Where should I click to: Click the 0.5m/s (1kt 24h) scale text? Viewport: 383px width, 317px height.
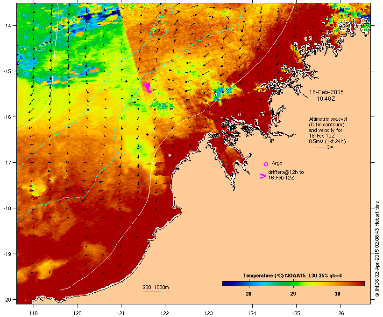(327, 141)
